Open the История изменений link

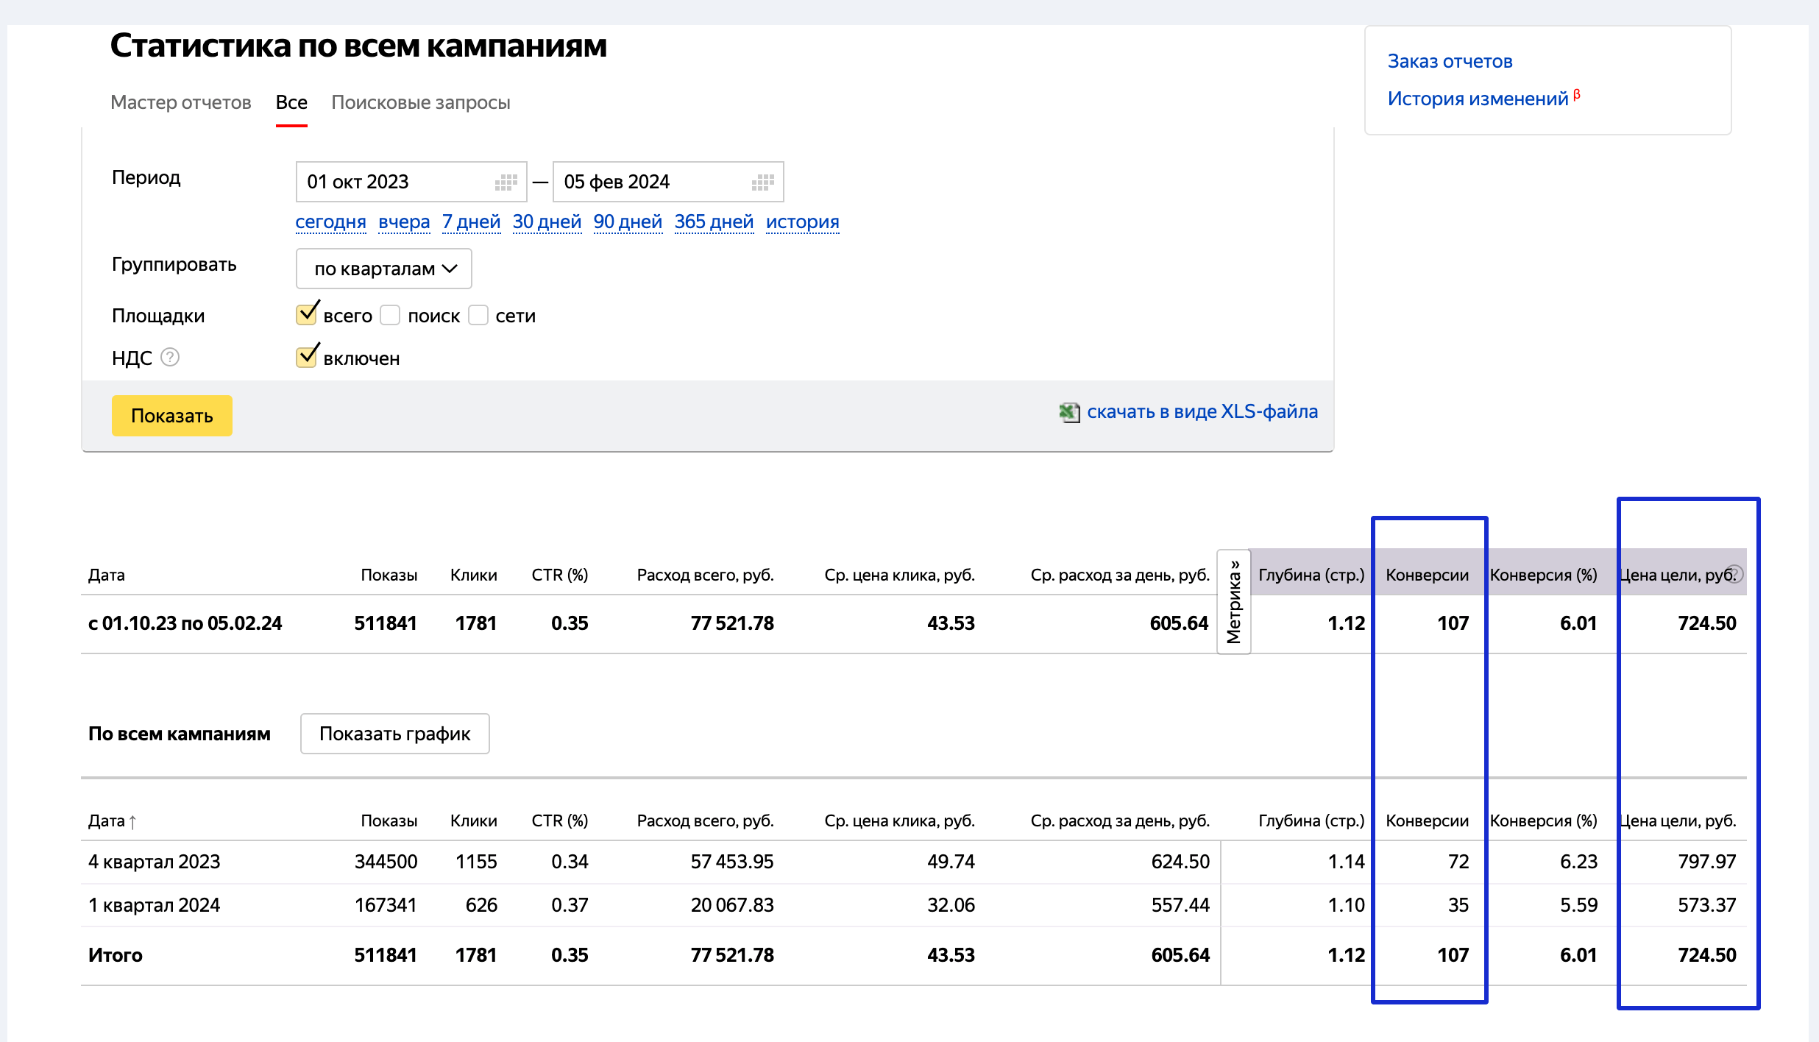tap(1478, 99)
